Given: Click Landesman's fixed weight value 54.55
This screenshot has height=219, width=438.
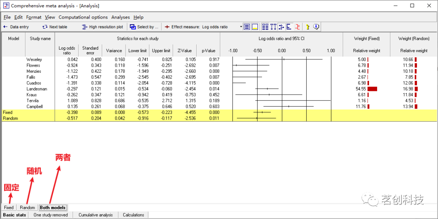Looking at the screenshot, I should [x=361, y=89].
